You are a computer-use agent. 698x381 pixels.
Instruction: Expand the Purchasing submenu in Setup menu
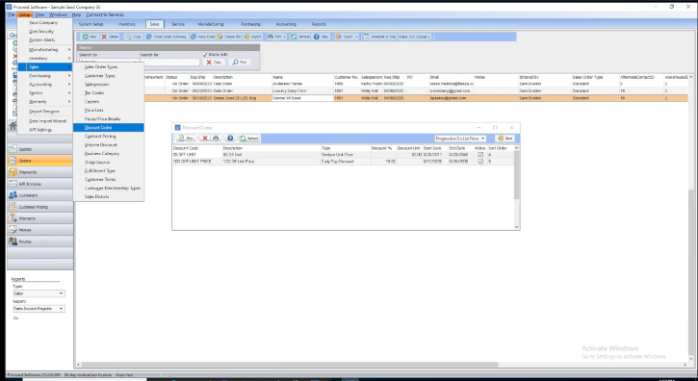pos(45,76)
